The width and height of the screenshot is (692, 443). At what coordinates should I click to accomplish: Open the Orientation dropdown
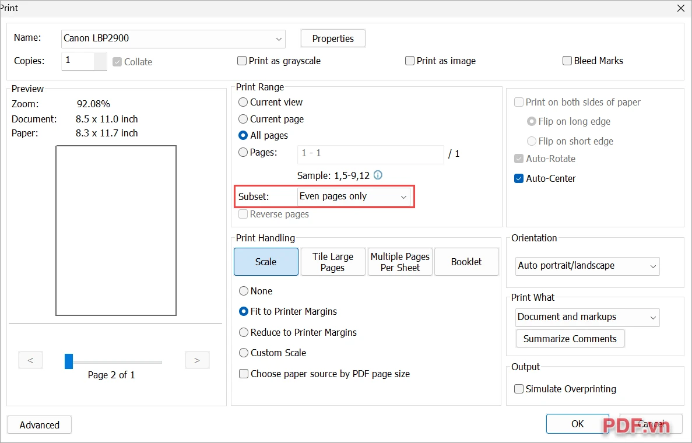coord(588,266)
